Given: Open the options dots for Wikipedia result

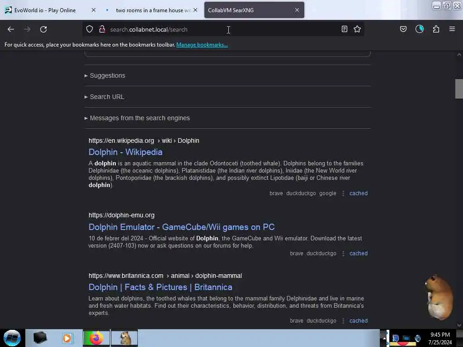Looking at the screenshot, I should click(x=343, y=193).
